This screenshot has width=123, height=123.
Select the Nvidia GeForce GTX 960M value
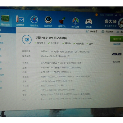point(57,81)
